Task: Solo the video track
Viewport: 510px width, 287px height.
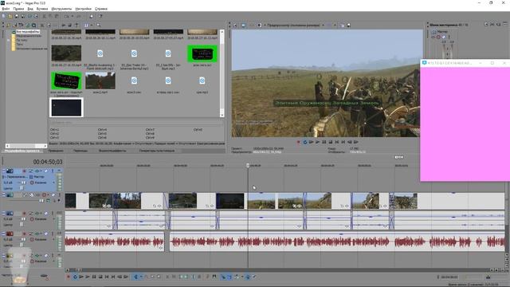Action: pyautogui.click(x=59, y=195)
